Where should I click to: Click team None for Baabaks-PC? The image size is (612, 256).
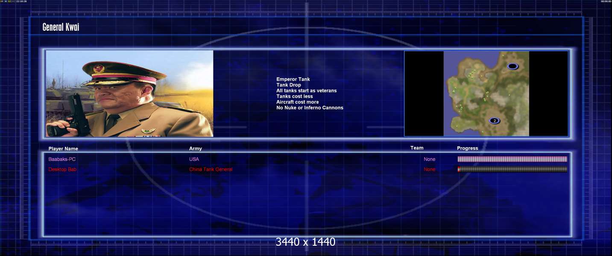[x=430, y=159]
